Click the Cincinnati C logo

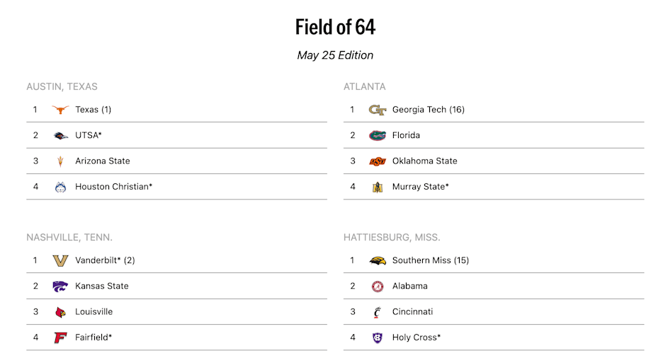[377, 312]
